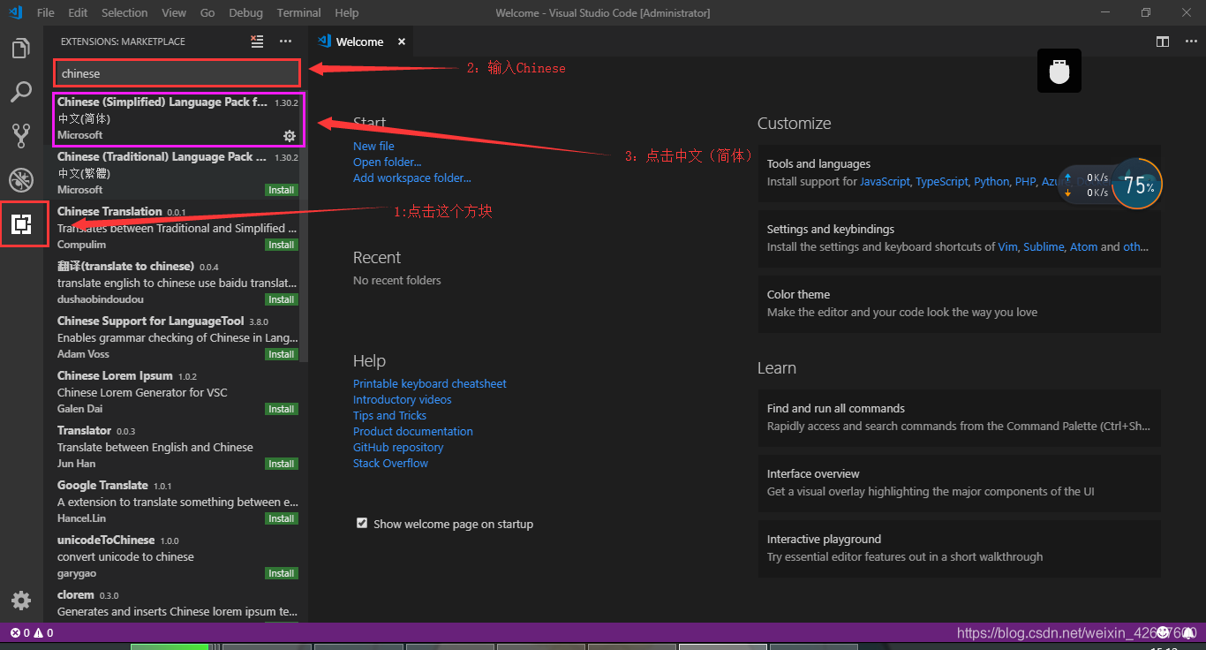Toggle Show welcome page on startup
The width and height of the screenshot is (1206, 650).
coord(361,523)
